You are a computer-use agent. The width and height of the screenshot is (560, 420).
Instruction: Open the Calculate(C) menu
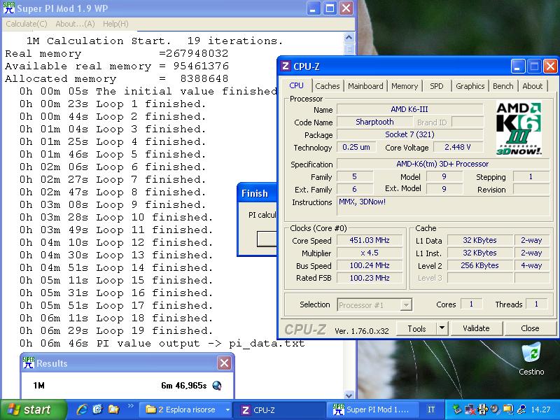27,24
